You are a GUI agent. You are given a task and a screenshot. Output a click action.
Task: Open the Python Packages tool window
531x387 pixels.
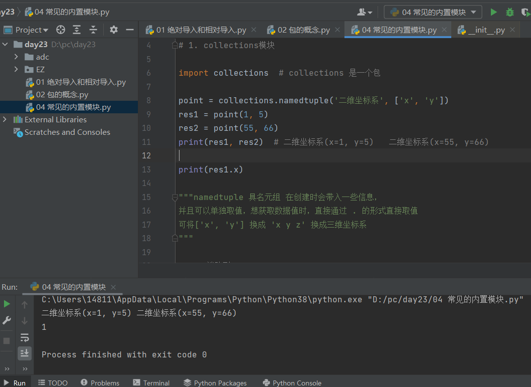[x=215, y=382]
